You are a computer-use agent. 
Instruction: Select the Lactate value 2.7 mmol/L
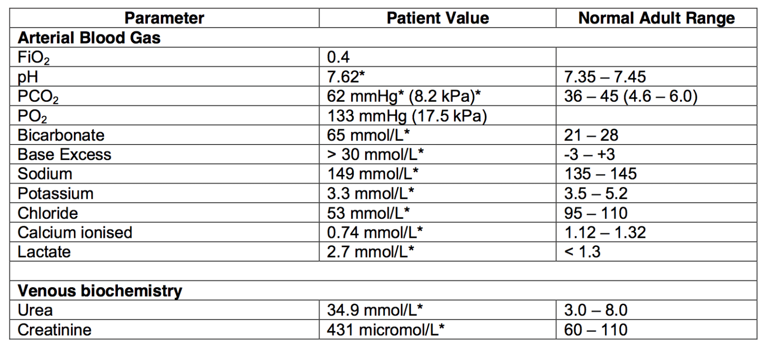[371, 252]
